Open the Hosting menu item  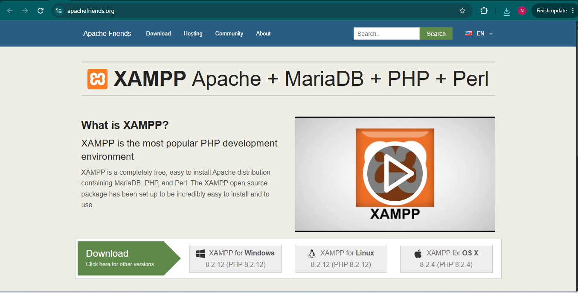pos(193,33)
